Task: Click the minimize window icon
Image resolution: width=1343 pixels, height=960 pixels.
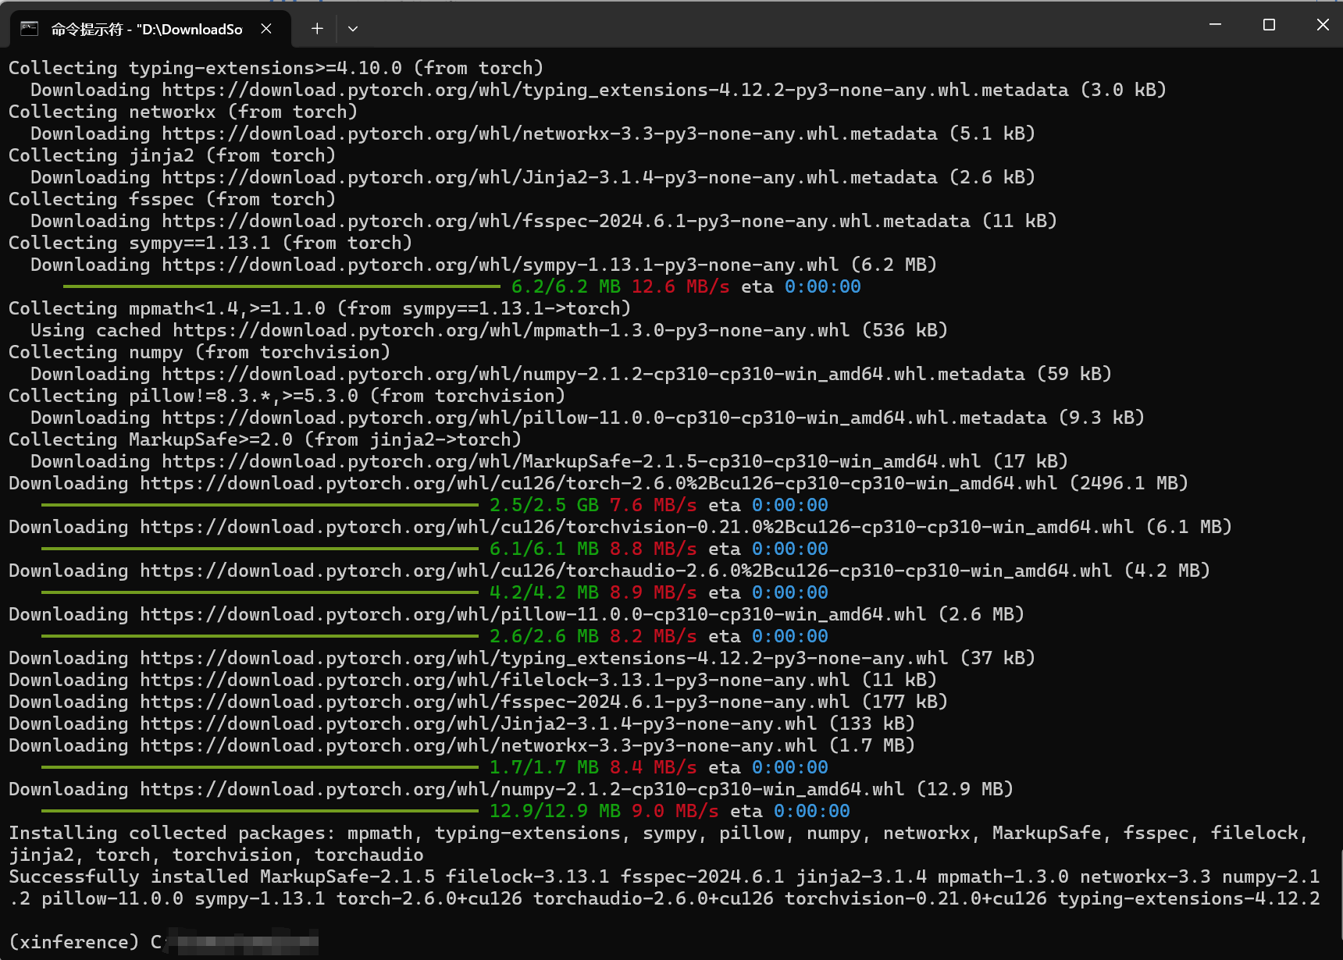Action: click(1215, 24)
